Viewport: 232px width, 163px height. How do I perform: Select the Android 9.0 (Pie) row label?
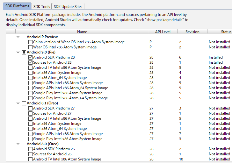[x=41, y=52]
